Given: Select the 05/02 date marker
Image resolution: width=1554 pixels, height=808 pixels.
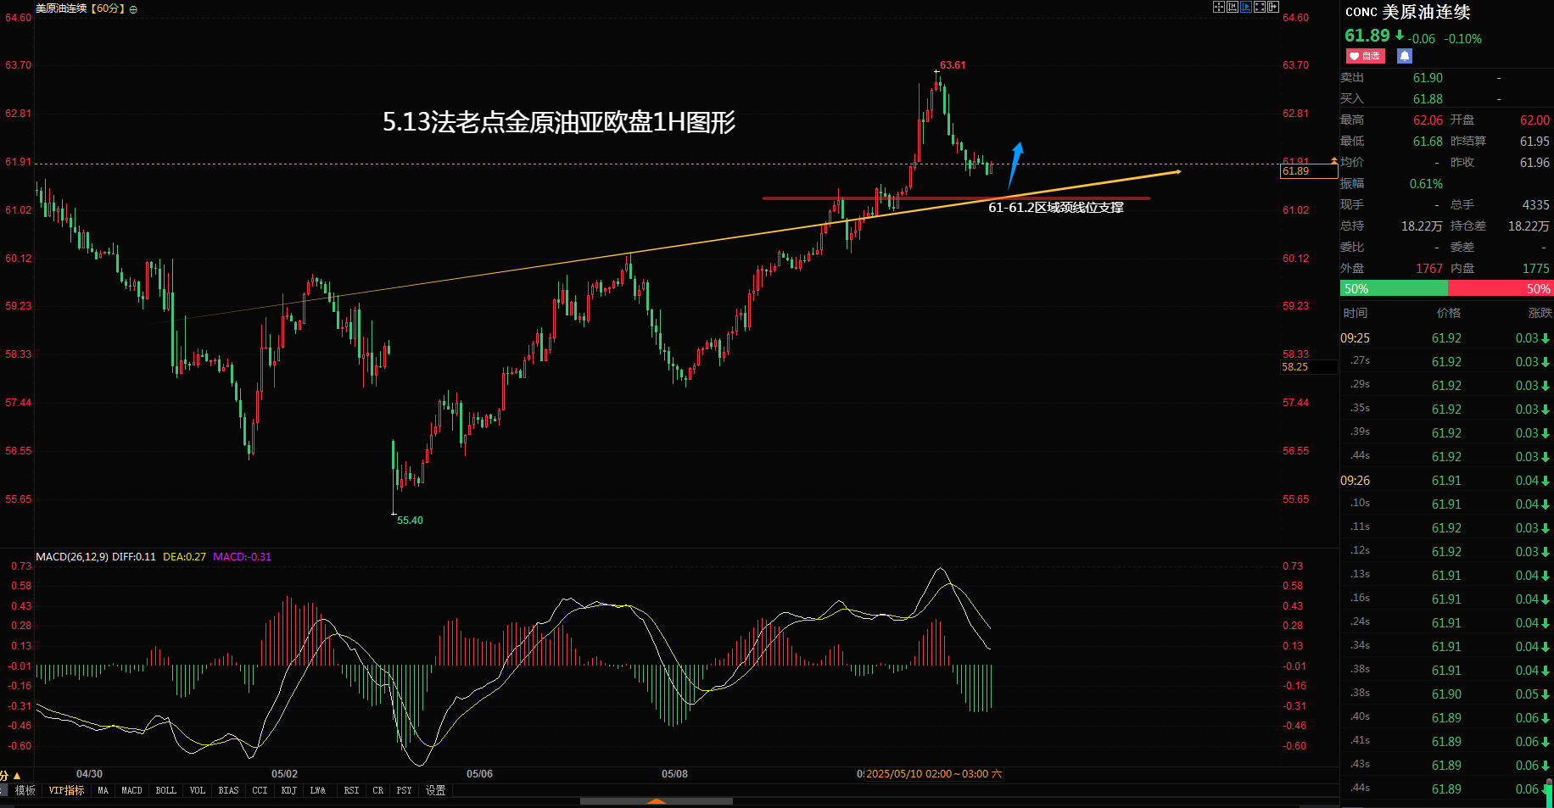Looking at the screenshot, I should tap(284, 774).
